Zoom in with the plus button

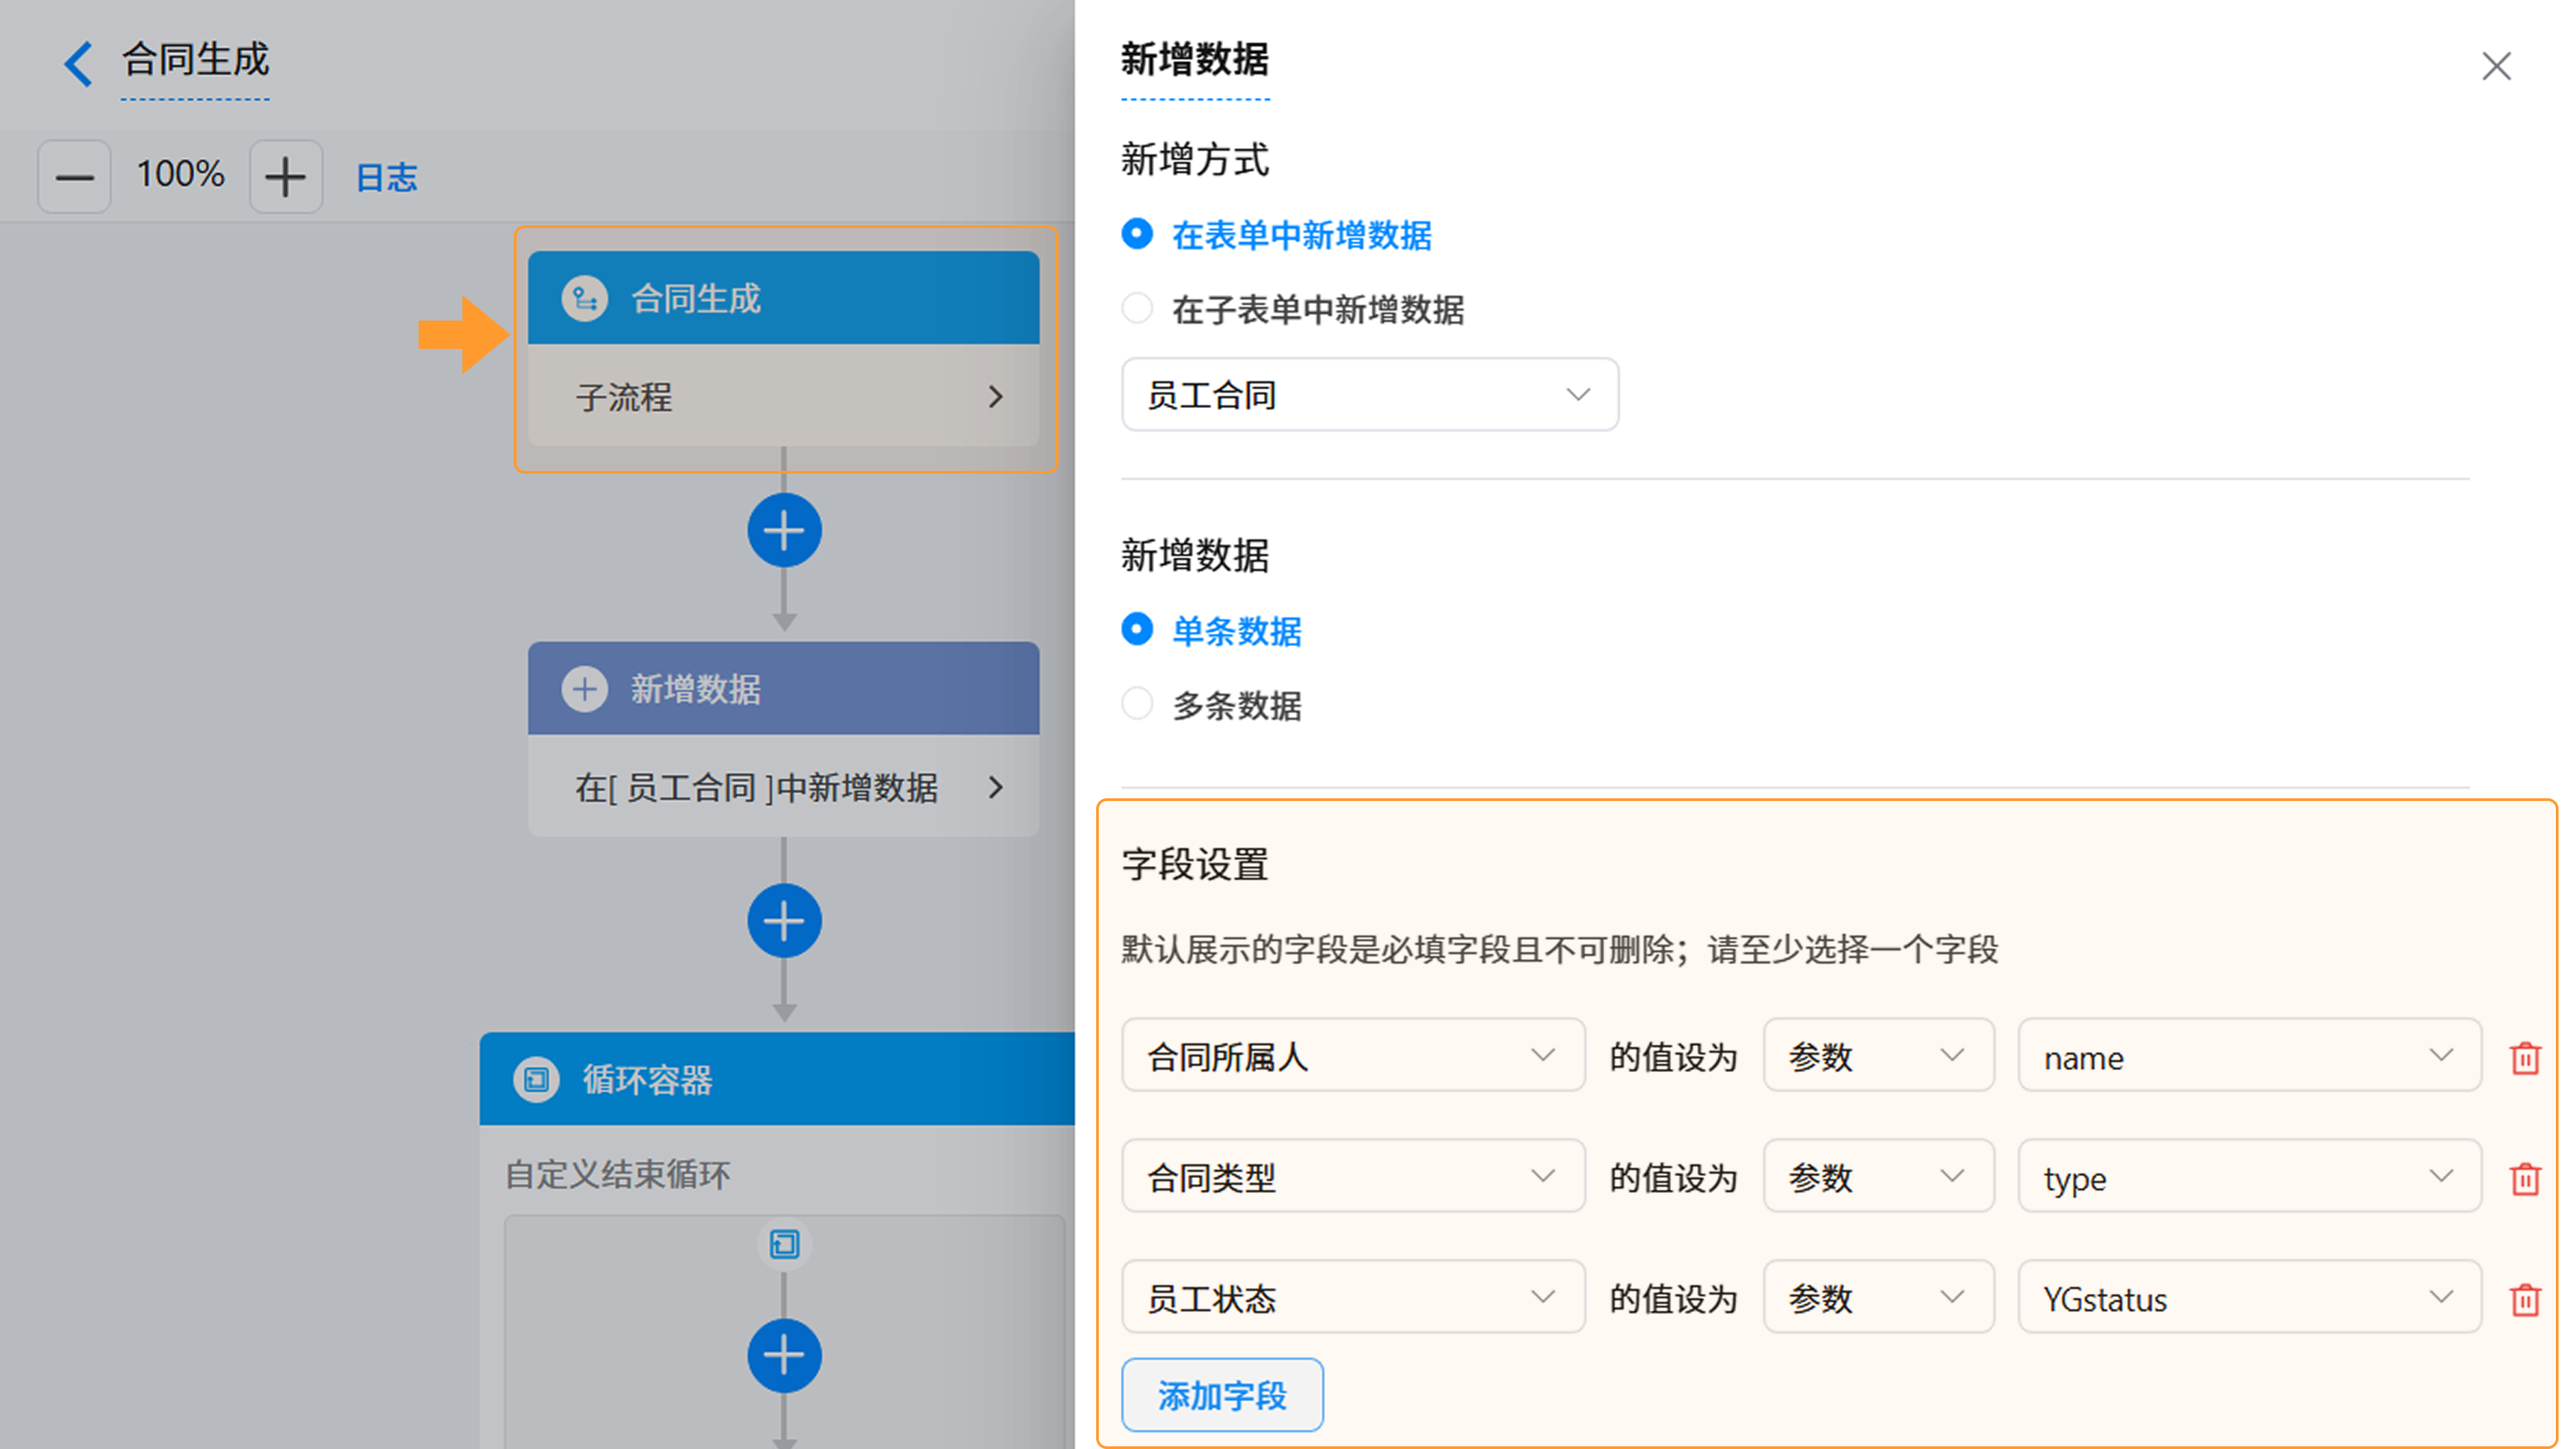(x=286, y=176)
